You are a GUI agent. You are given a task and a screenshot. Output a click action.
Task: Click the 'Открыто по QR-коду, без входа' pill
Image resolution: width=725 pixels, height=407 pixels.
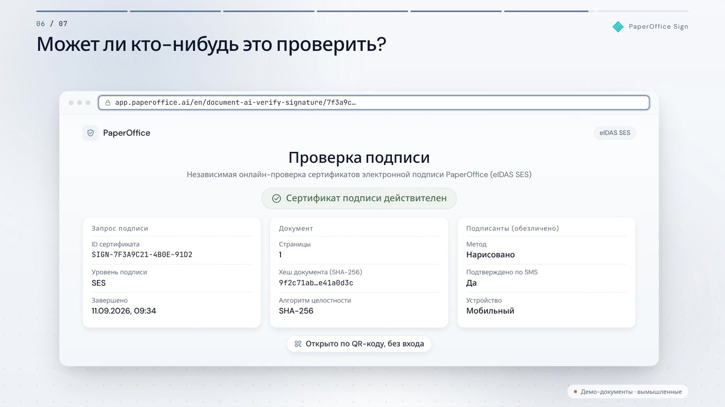point(359,344)
